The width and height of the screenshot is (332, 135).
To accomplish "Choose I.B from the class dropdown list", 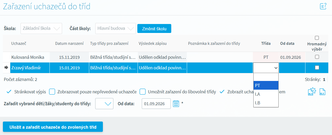I will pos(266,103).
